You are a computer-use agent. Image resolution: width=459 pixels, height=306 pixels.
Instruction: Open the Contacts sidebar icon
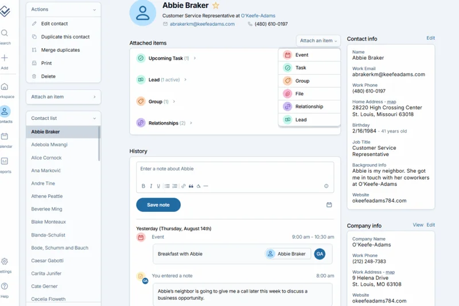(x=5, y=111)
